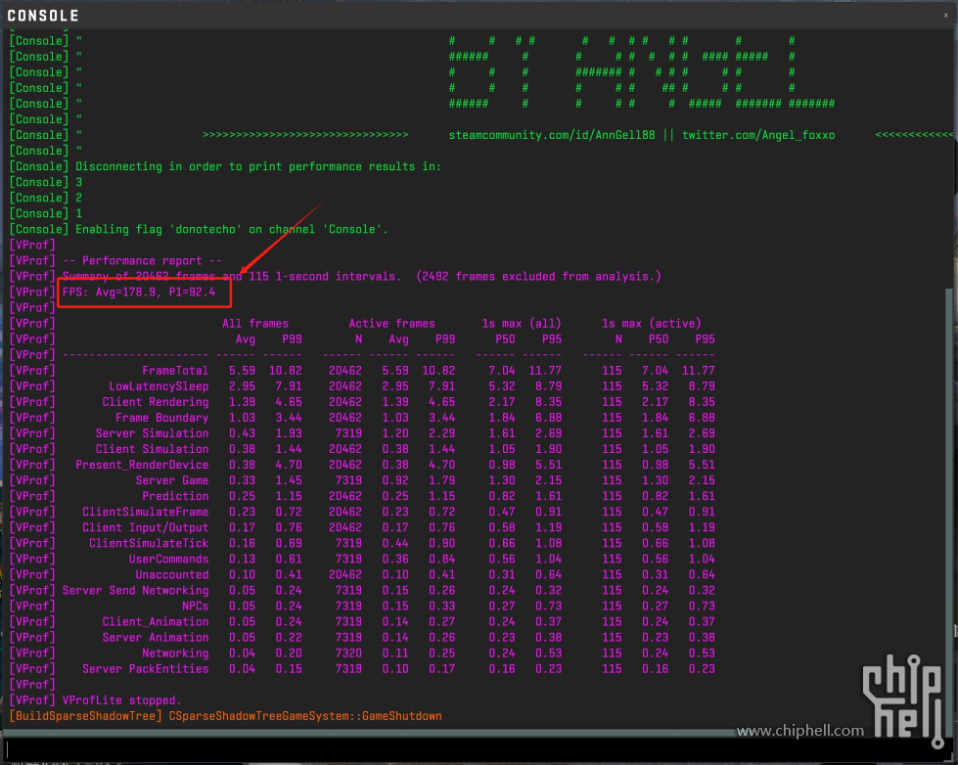Viewport: 958px width, 765px height.
Task: Click the console vertical scrollbar
Action: point(949,507)
